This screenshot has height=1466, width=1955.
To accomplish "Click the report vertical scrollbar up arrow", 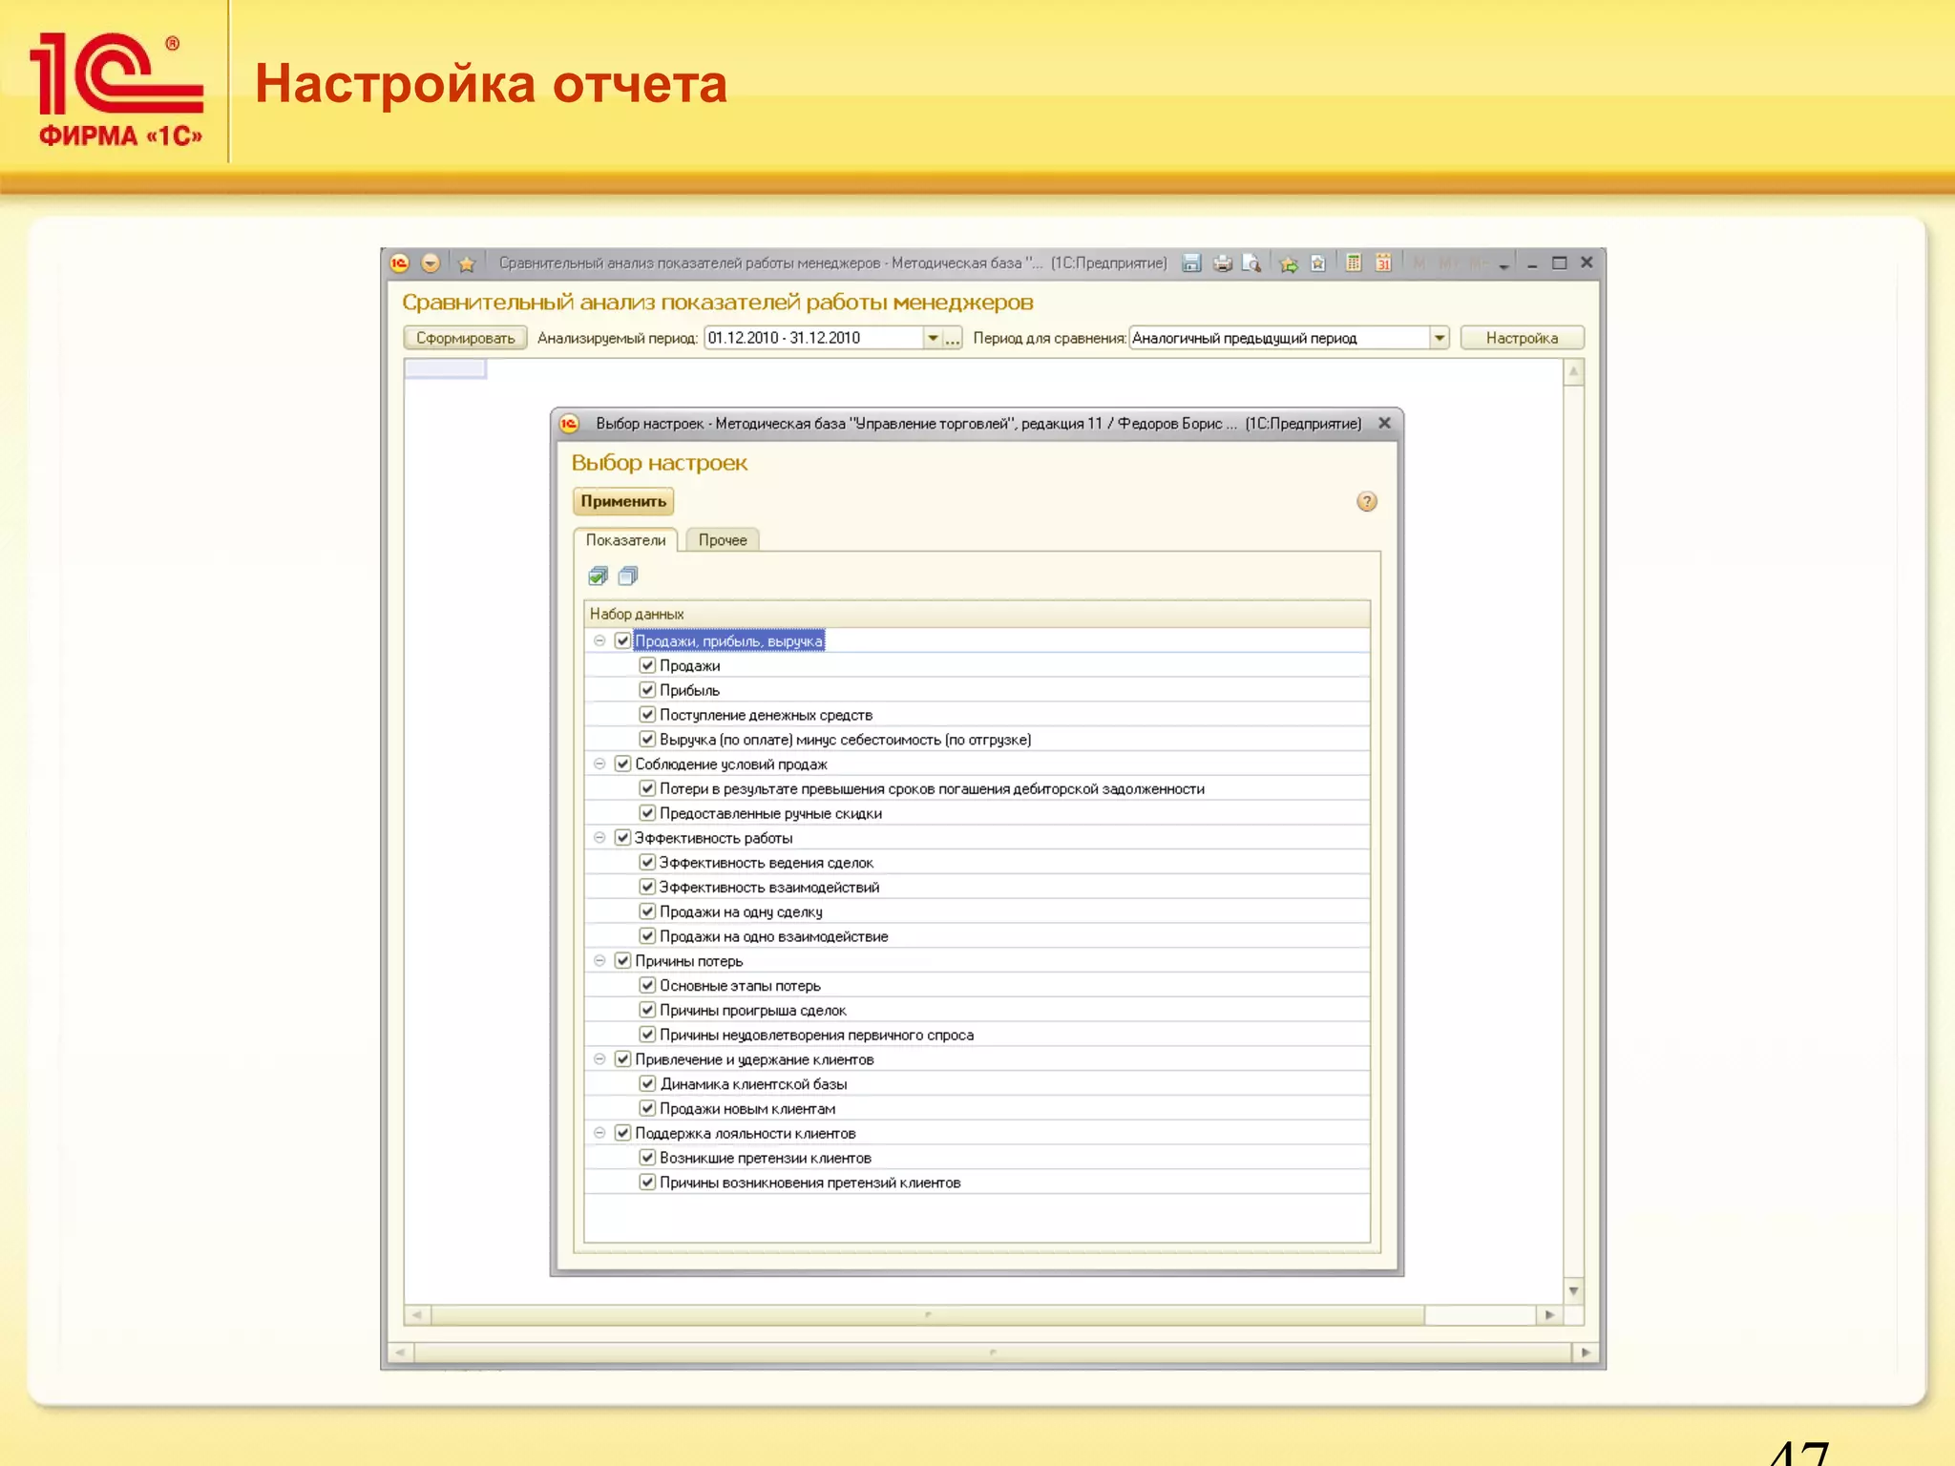I will [x=1574, y=371].
